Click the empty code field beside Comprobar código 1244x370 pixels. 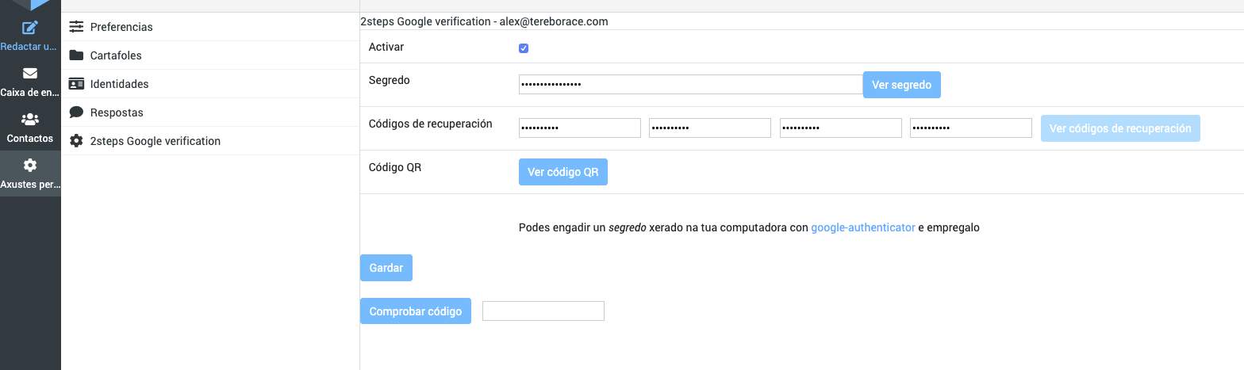click(543, 311)
